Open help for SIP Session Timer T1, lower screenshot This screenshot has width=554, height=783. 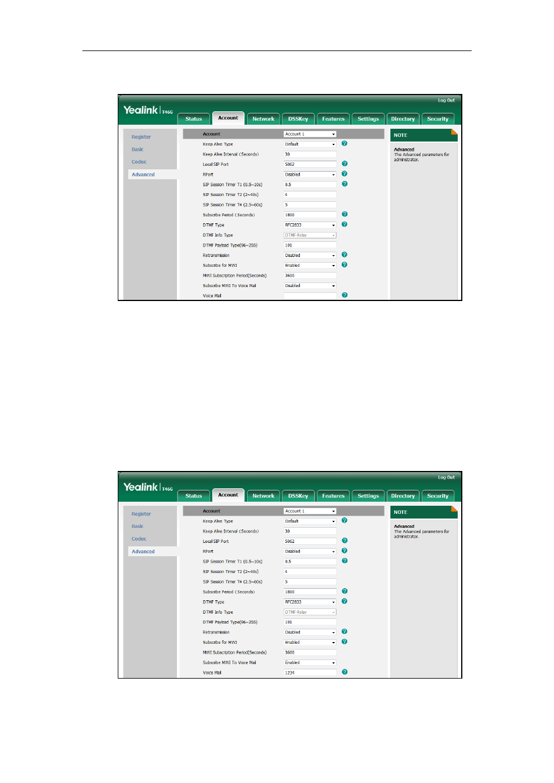pos(345,561)
